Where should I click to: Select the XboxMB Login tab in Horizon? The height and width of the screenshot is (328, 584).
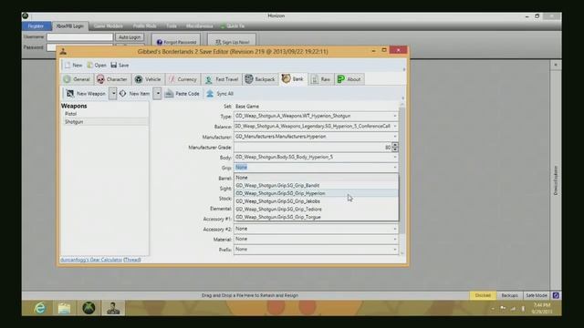(x=69, y=26)
